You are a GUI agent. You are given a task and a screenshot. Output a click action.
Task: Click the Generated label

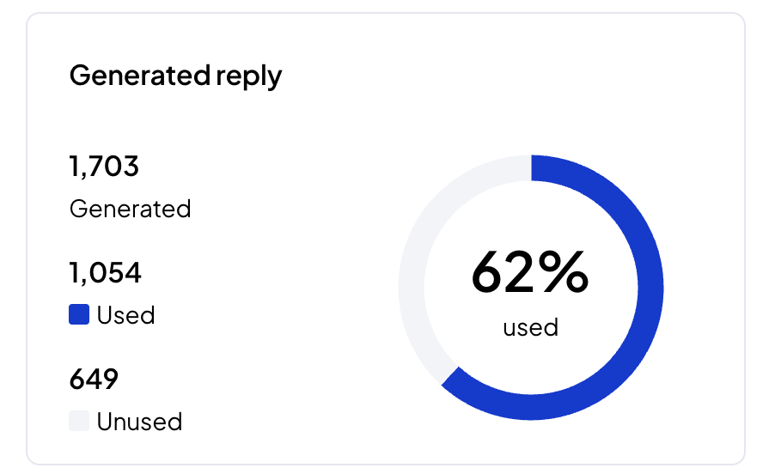point(130,209)
